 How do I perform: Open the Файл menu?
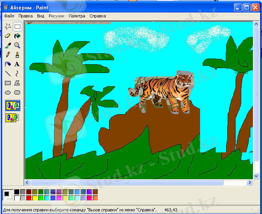(9, 16)
